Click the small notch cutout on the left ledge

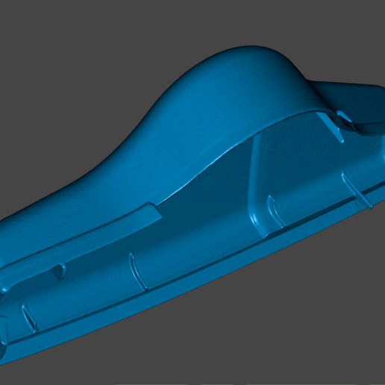point(59,272)
